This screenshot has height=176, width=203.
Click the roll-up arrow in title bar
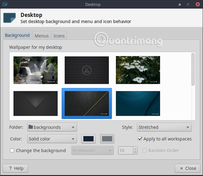point(180,5)
